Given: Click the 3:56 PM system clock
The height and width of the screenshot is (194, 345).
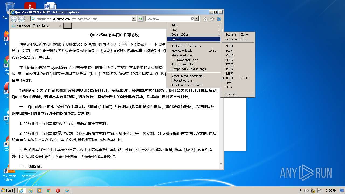Looking at the screenshot, I should click(x=331, y=190).
